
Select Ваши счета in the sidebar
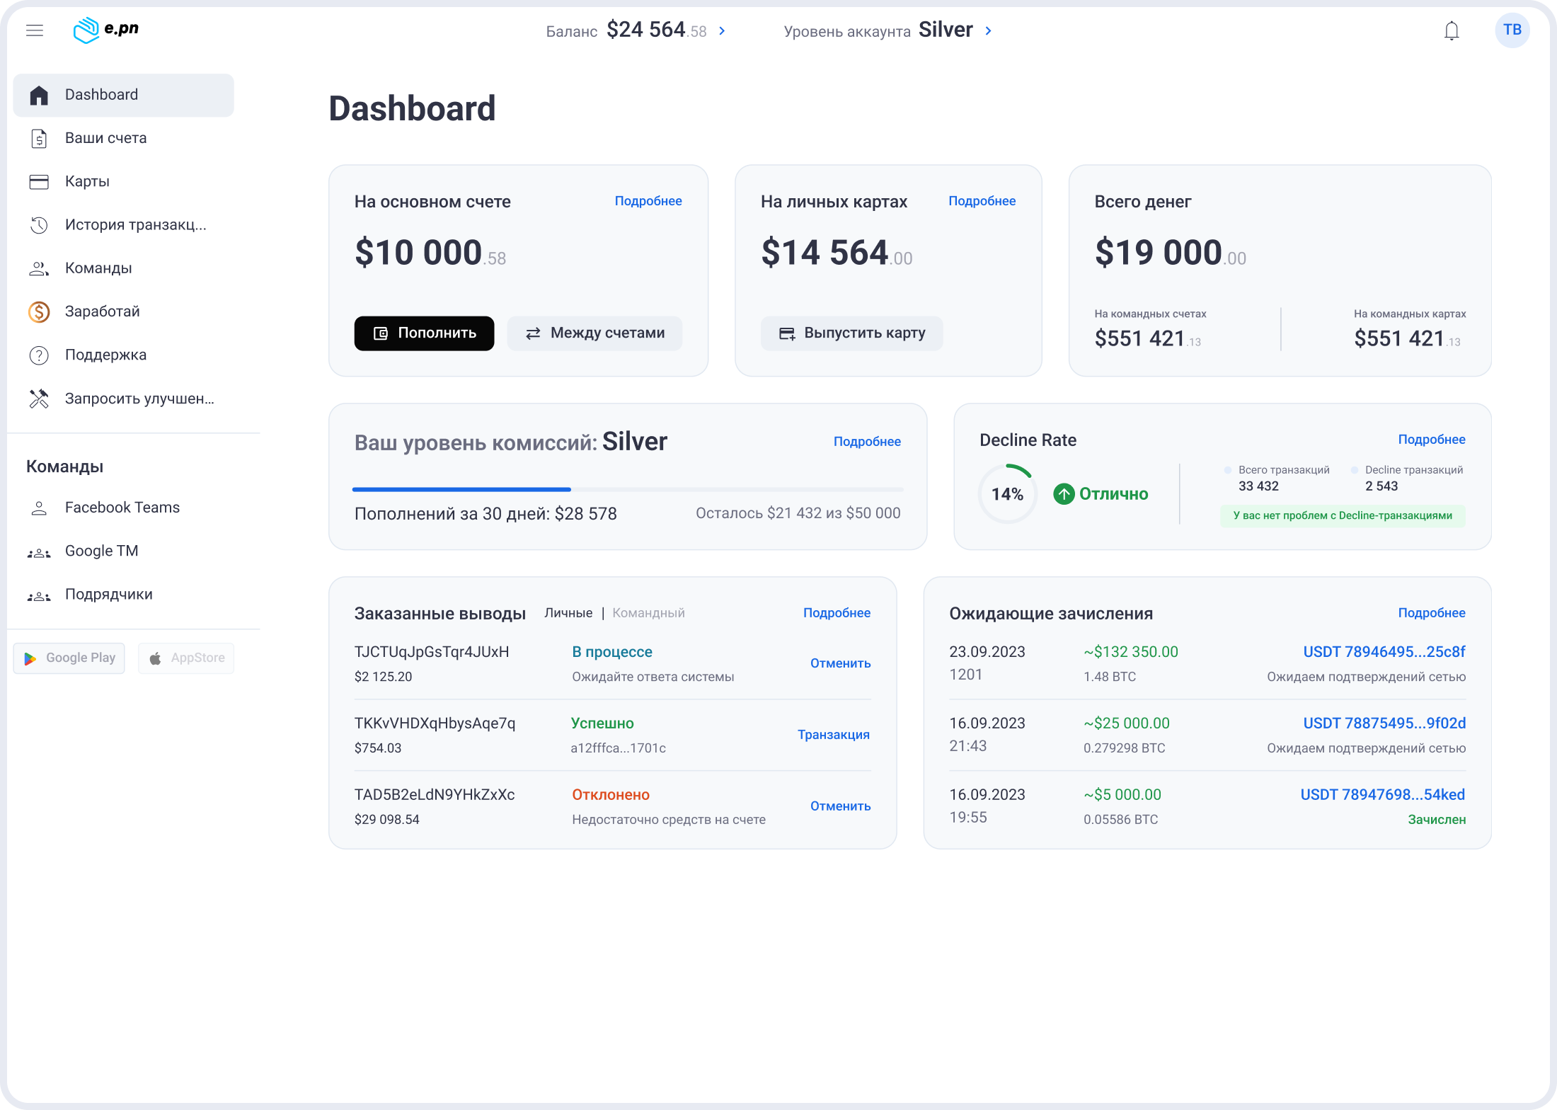[105, 138]
